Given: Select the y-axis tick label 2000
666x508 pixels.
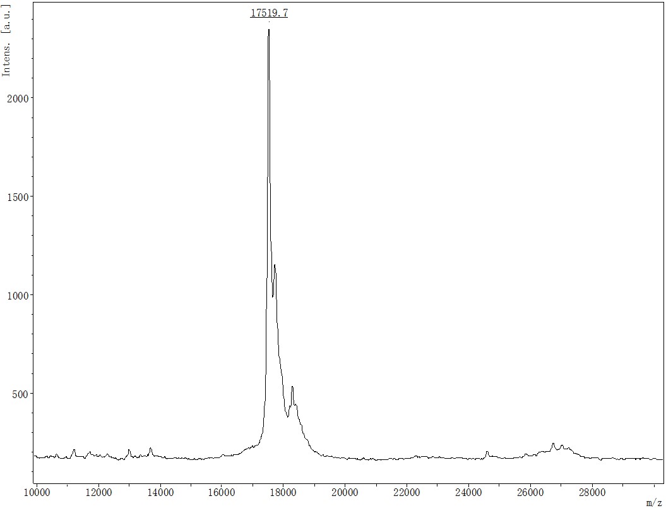Looking at the screenshot, I should pos(19,98).
